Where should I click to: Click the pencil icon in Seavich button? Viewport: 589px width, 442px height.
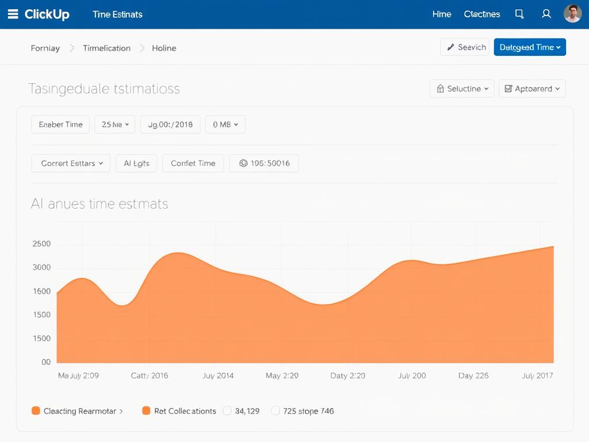tap(450, 47)
